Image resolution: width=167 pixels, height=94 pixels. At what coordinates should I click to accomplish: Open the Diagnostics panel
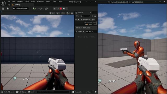(x=77, y=92)
